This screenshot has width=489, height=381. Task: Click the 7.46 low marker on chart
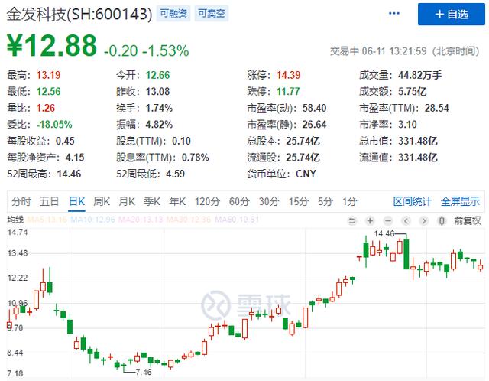(144, 372)
